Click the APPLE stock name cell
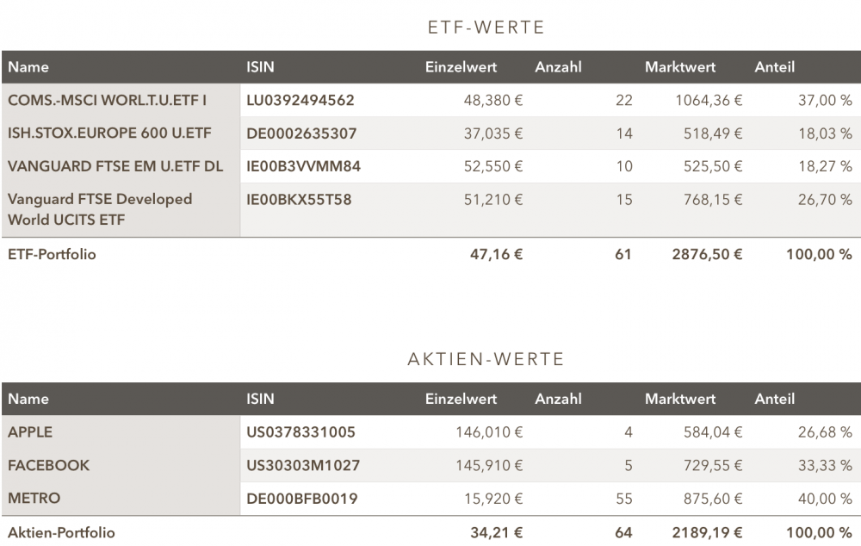 [x=30, y=432]
